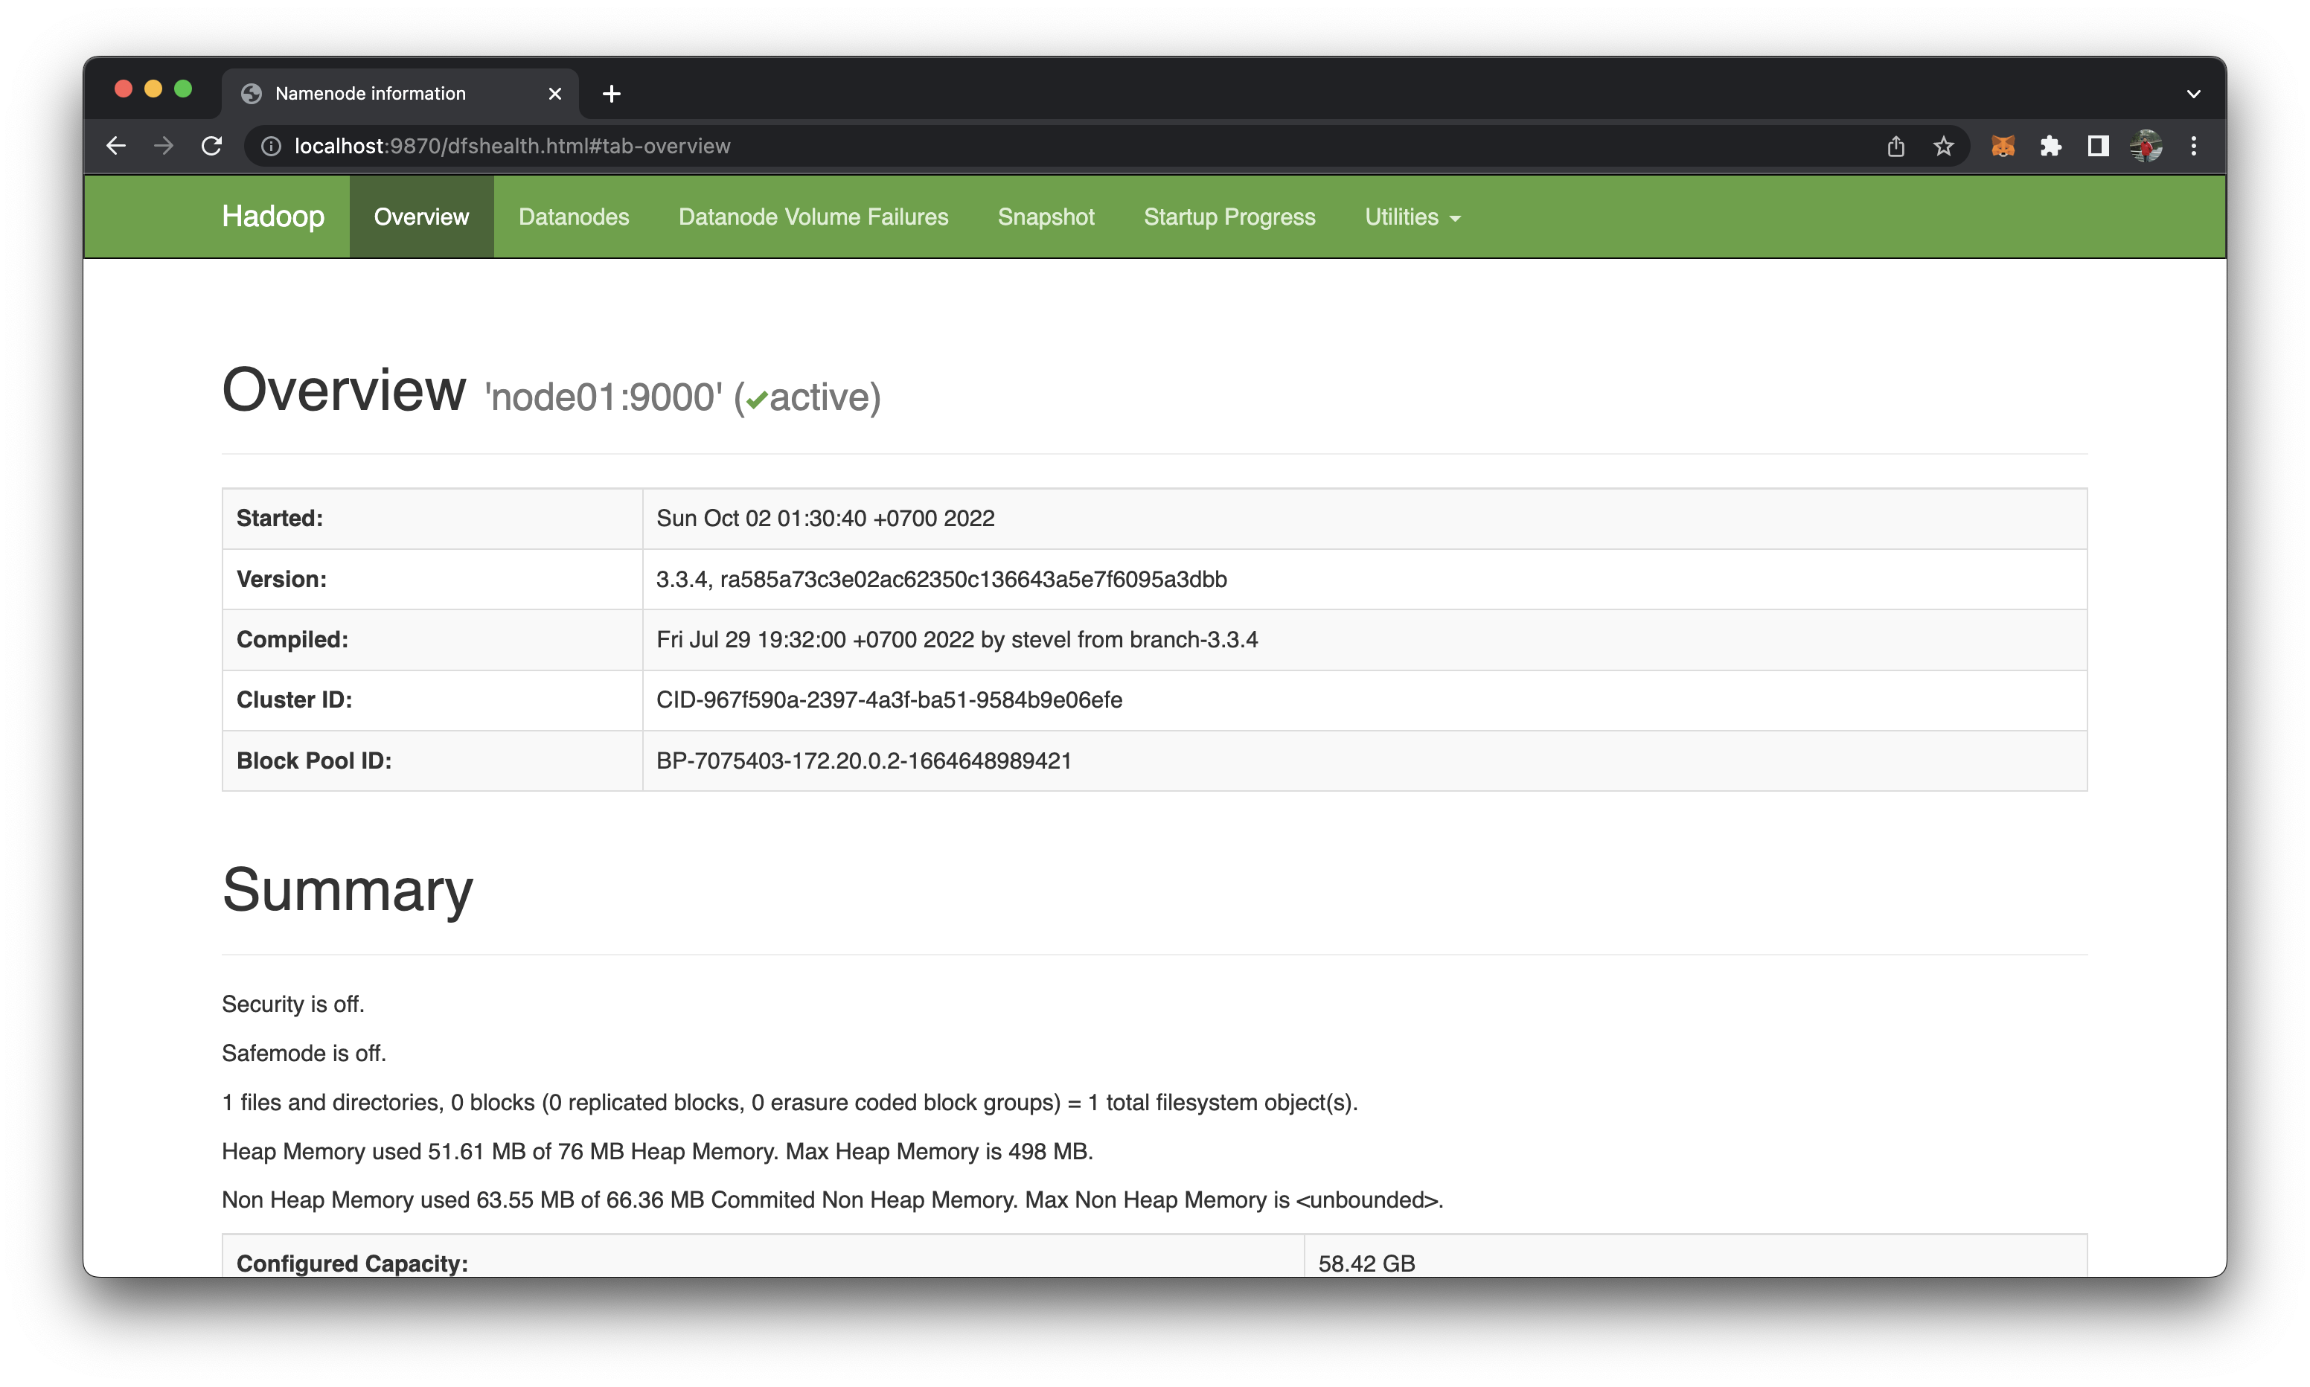Click the 'Security is off.' text

pyautogui.click(x=292, y=1004)
